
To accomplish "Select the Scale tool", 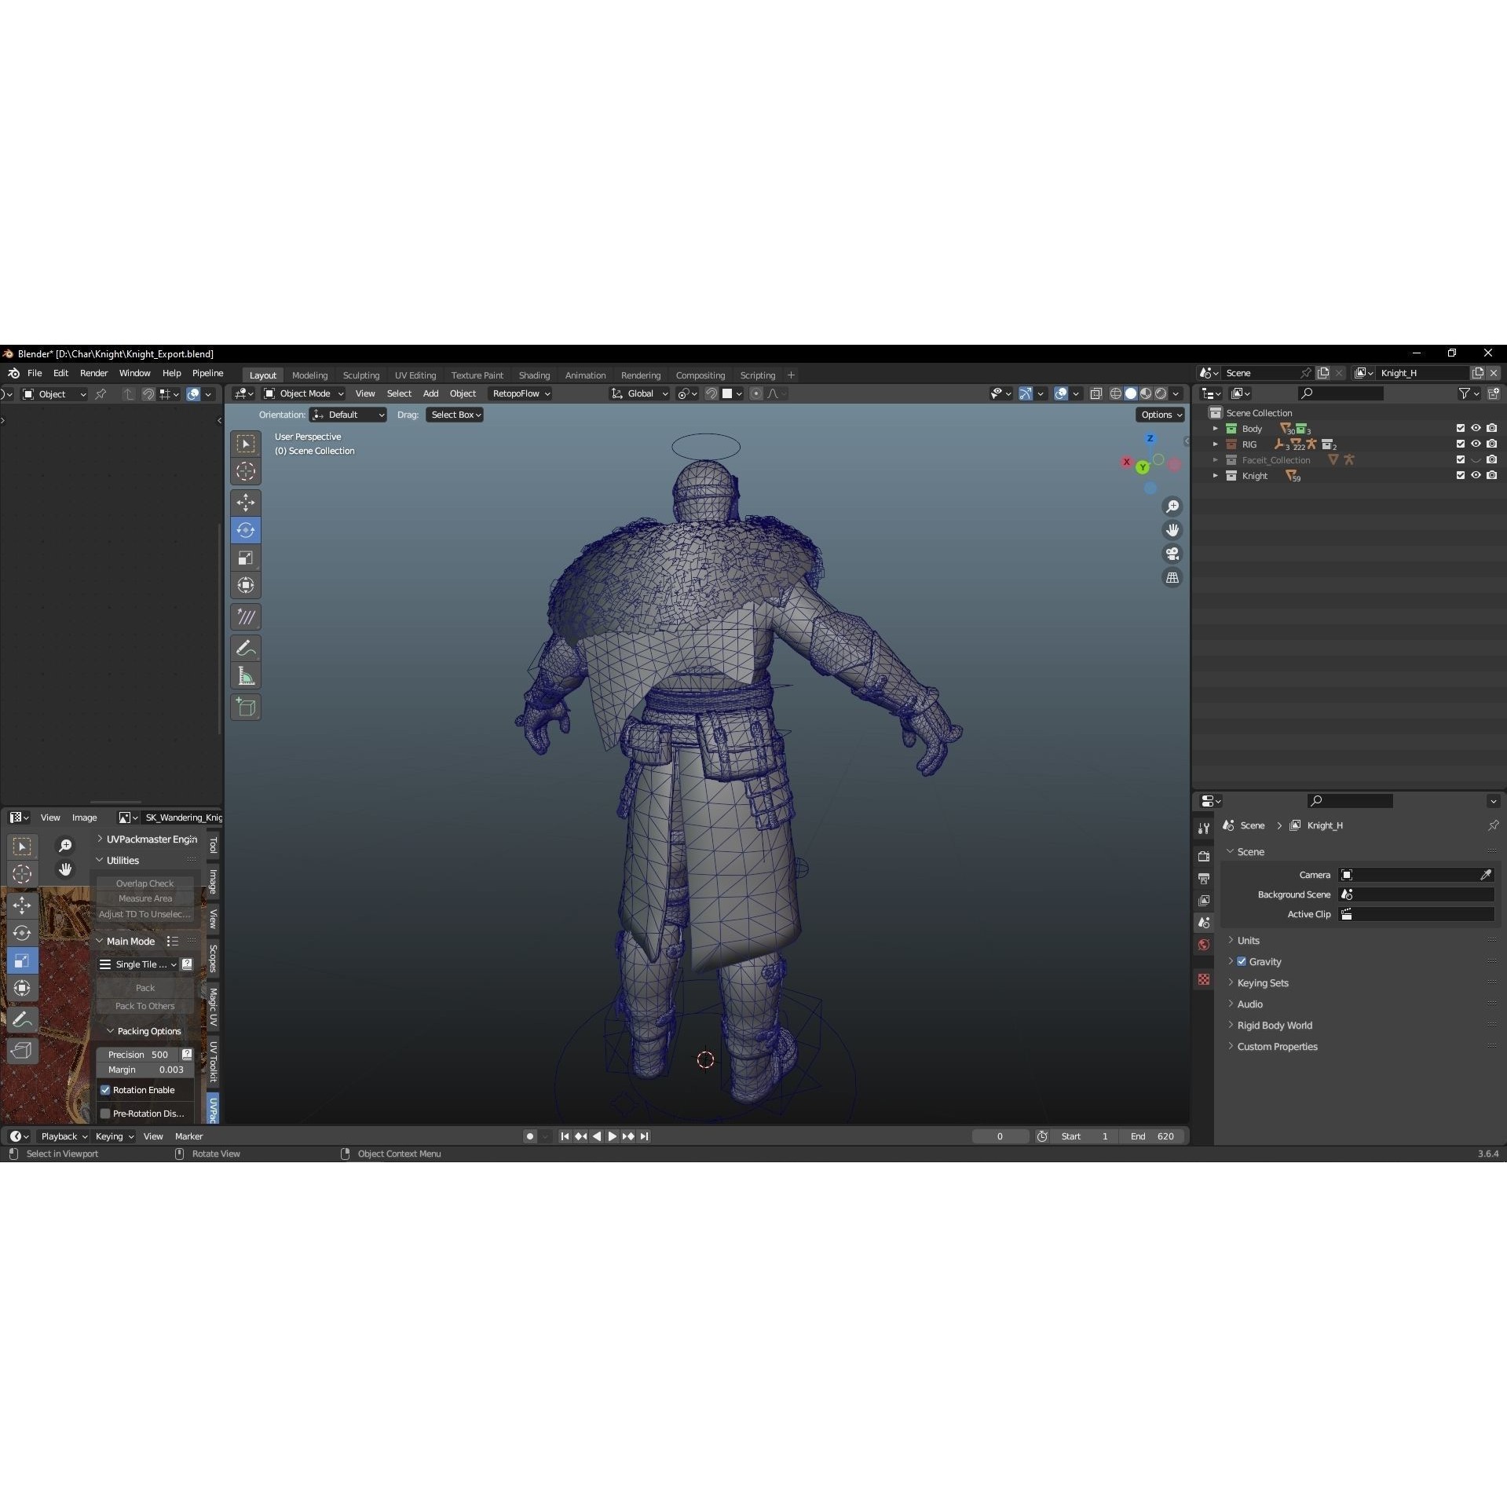I will [246, 558].
